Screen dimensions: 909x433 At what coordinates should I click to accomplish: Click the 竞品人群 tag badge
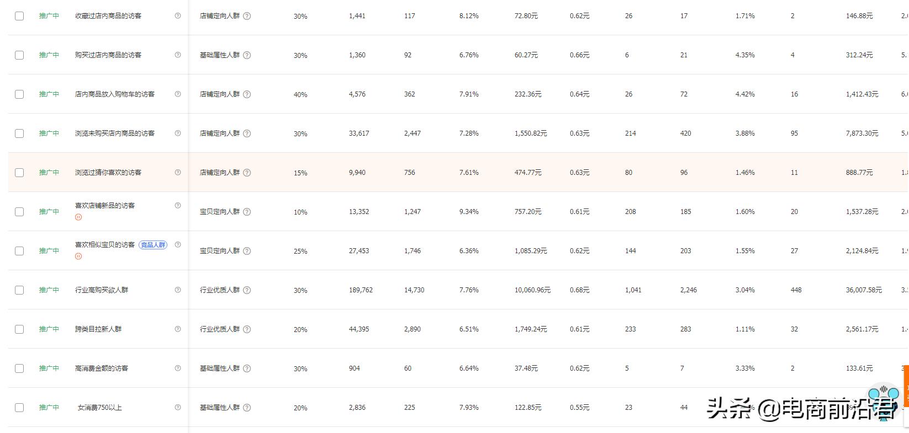click(x=153, y=245)
